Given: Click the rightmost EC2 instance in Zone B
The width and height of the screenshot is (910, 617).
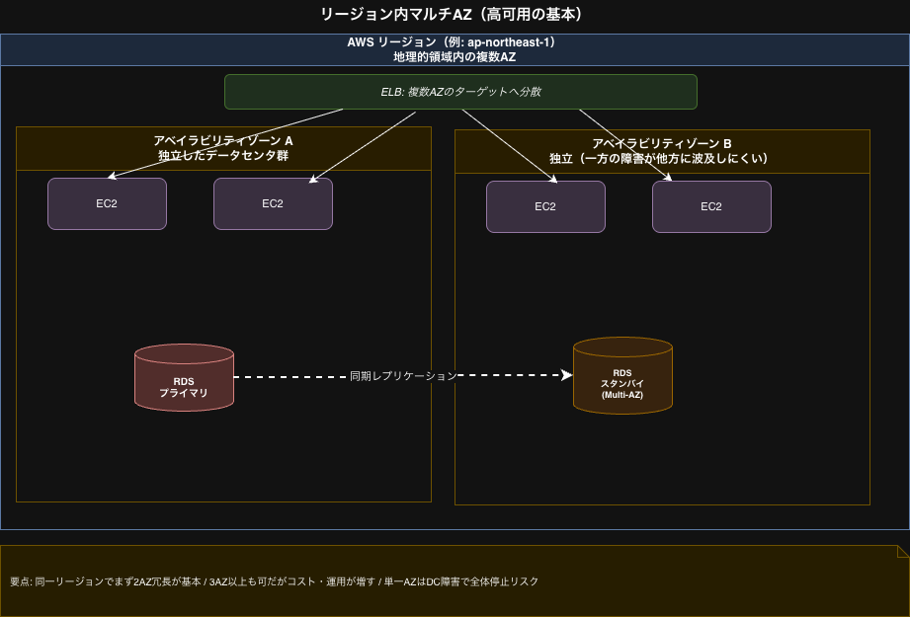Looking at the screenshot, I should pyautogui.click(x=711, y=207).
